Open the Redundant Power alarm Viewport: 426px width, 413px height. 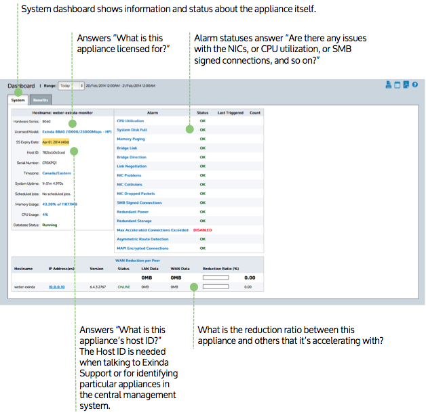132,212
